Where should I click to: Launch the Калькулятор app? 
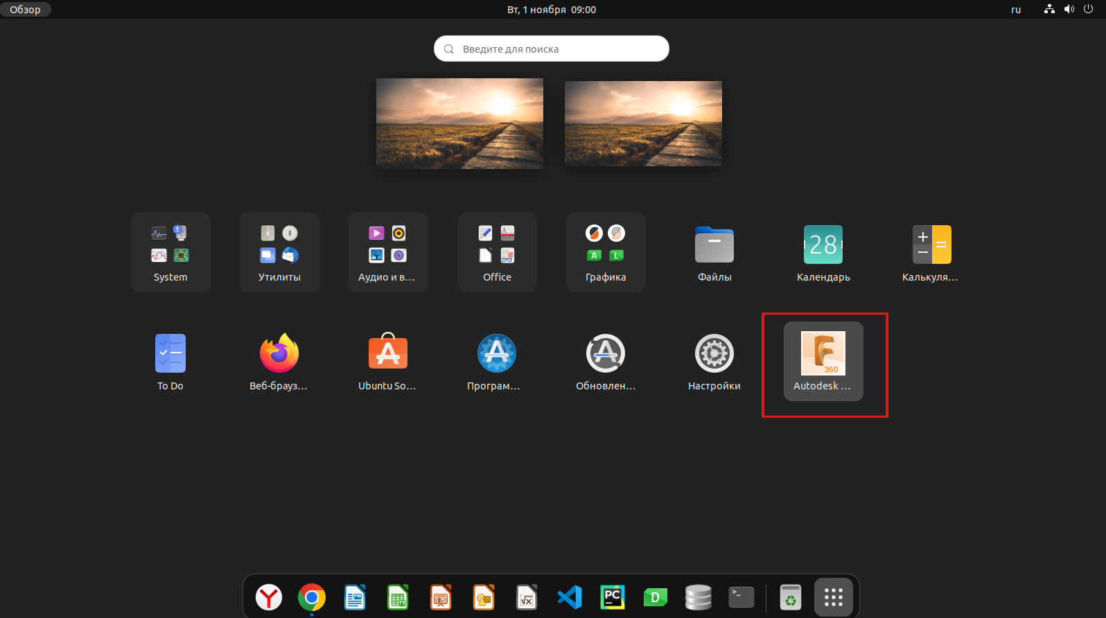click(932, 252)
